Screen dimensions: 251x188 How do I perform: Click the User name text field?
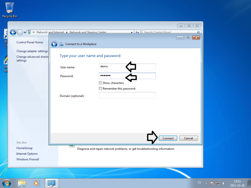point(127,67)
